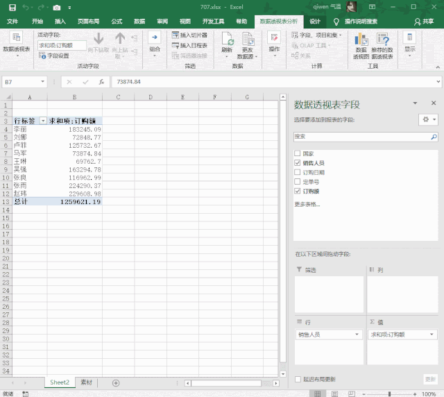Click the macro record icon in status bar

(25, 394)
